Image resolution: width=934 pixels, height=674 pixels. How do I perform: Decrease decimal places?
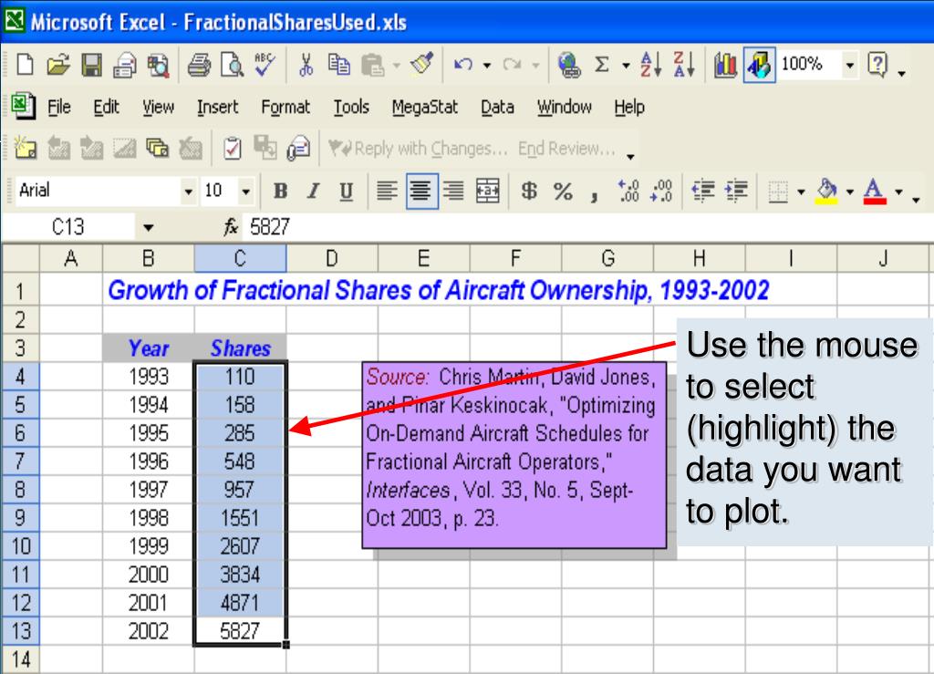pos(661,192)
